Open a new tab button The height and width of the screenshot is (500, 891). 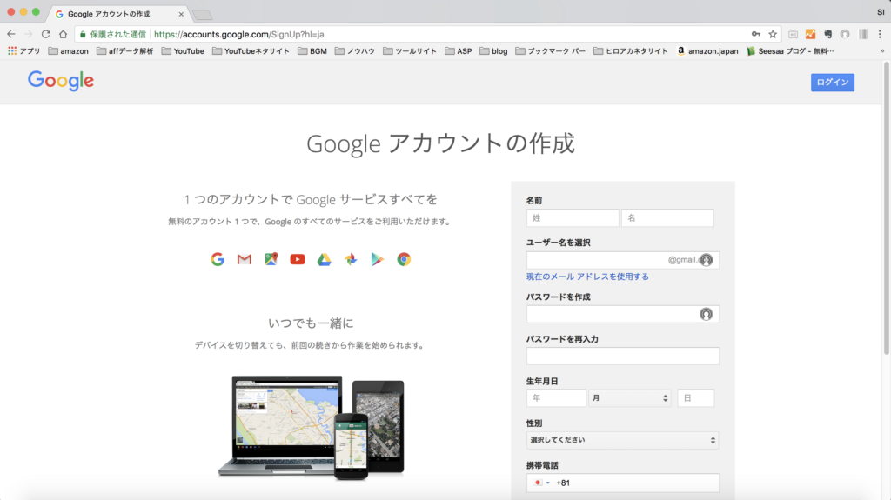pos(202,15)
